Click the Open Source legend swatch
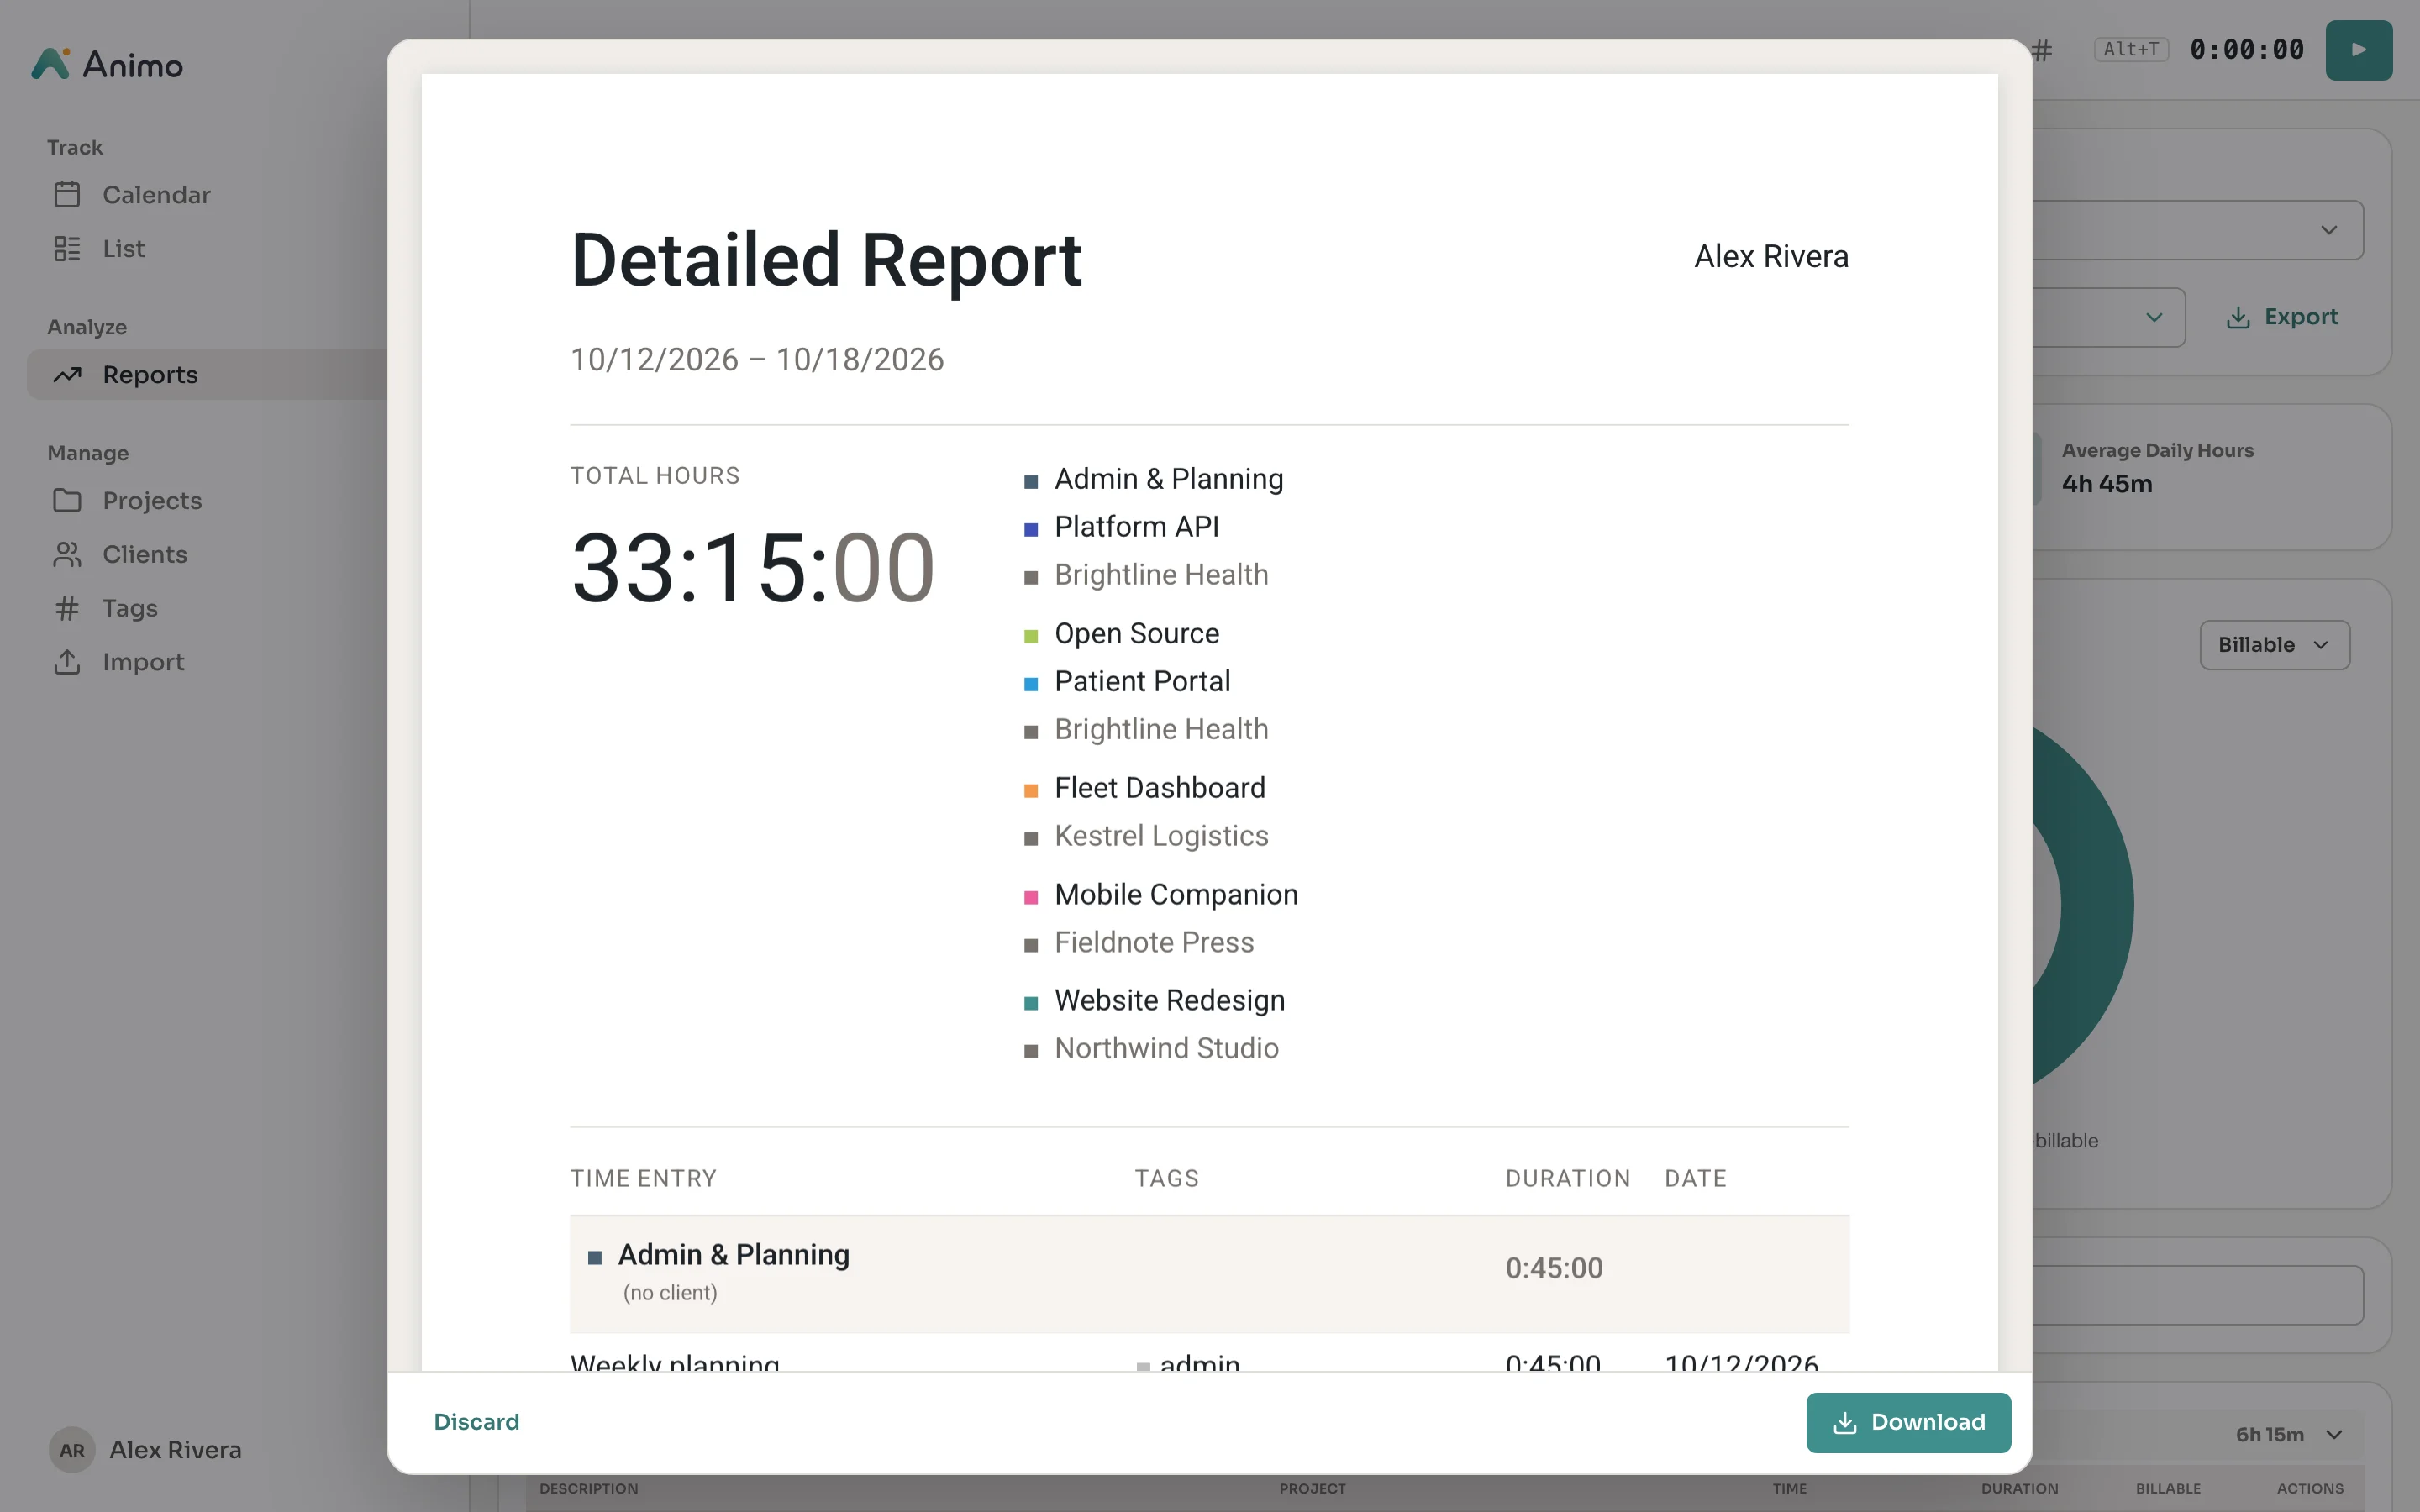This screenshot has width=2420, height=1512. [1031, 636]
